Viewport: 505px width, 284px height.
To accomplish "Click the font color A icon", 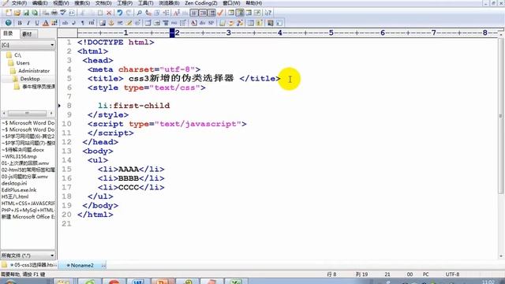I will [x=46, y=23].
